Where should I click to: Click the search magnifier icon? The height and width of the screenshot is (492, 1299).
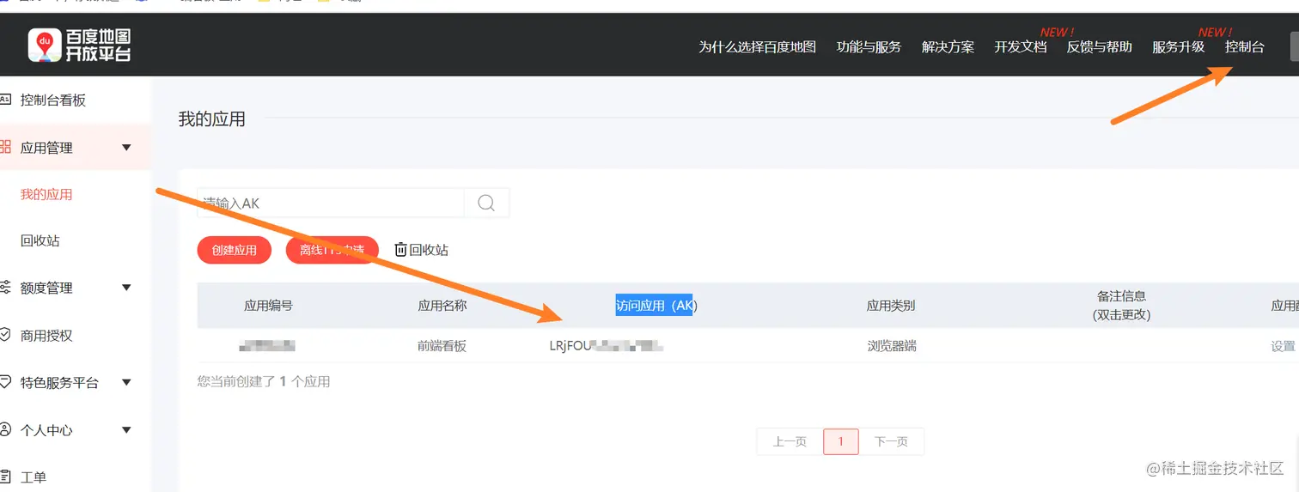click(x=486, y=203)
